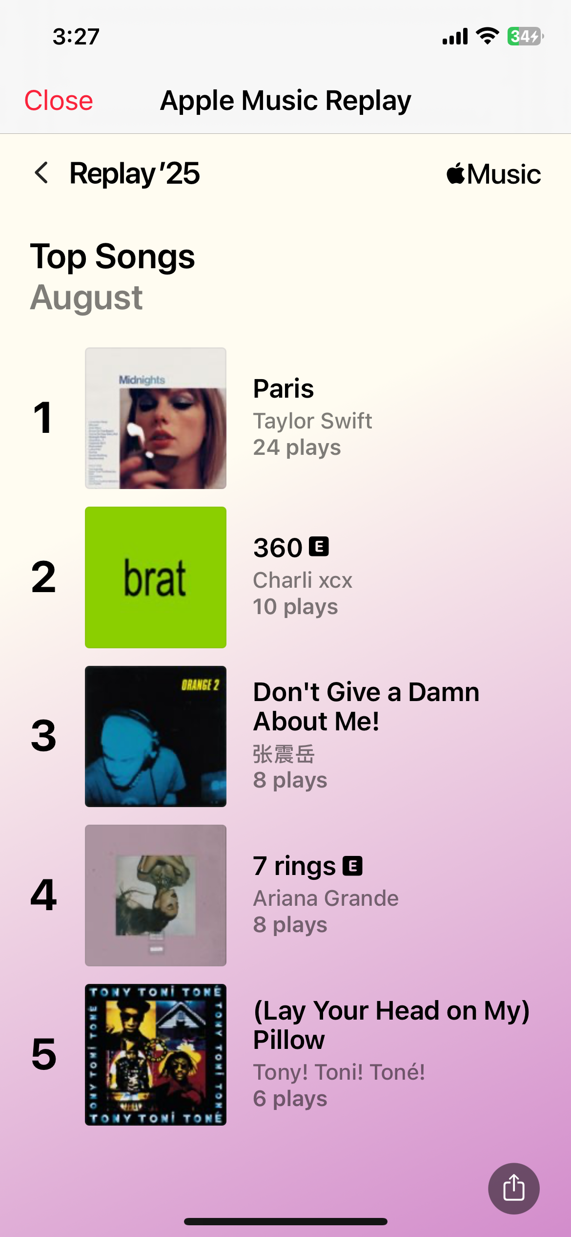The image size is (571, 1237).
Task: Tap the Tony Toni Toné album cover
Action: click(x=156, y=1055)
